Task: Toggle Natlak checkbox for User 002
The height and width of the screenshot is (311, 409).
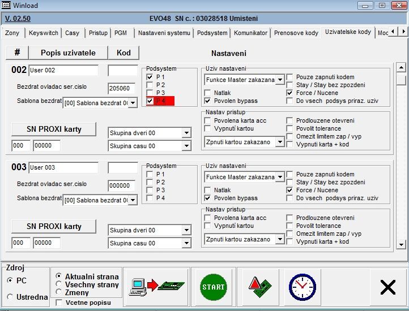Action: (x=208, y=93)
